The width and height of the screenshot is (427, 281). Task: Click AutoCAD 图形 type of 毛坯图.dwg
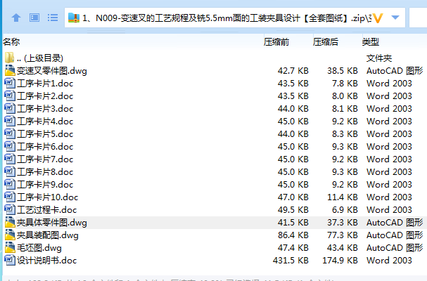395,248
